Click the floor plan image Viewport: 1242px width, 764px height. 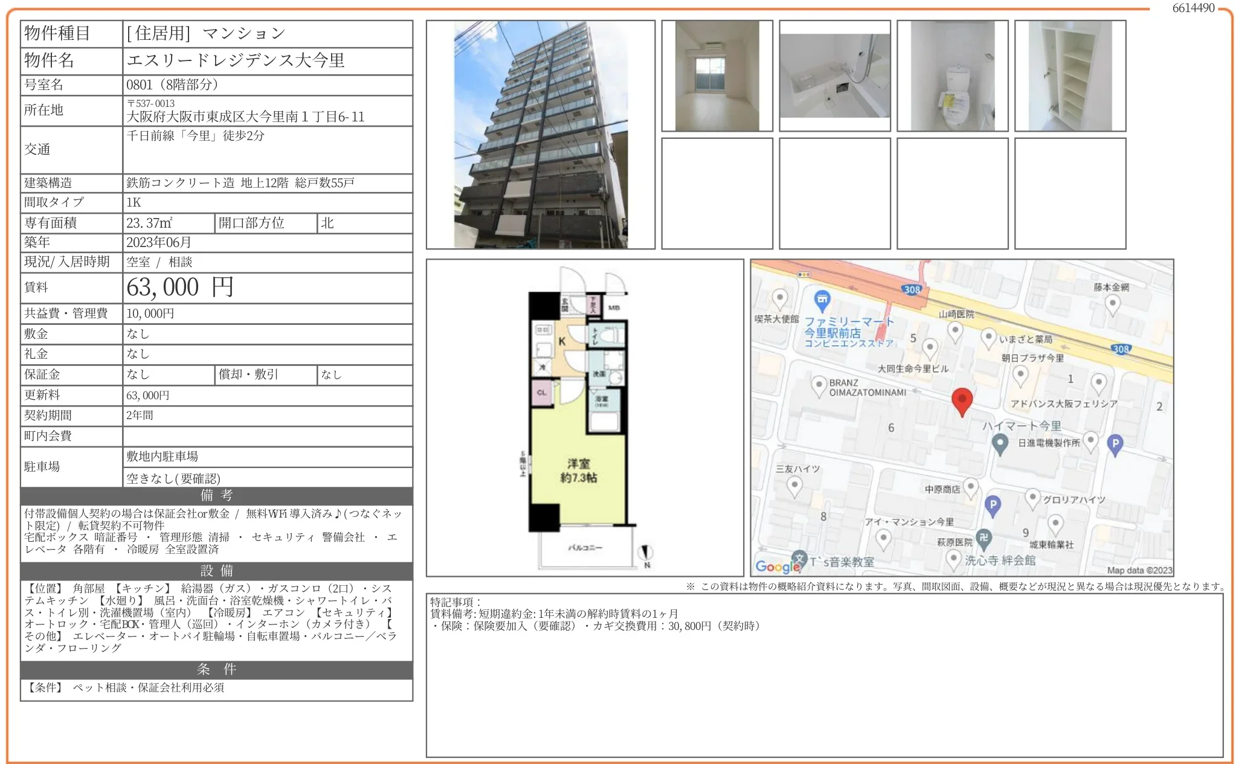(x=584, y=417)
